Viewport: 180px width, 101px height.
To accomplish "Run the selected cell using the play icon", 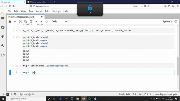I will [x=36, y=22].
